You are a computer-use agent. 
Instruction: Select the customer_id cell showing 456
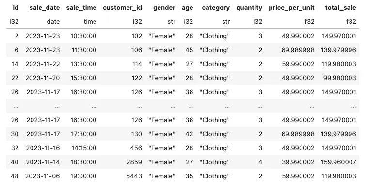pyautogui.click(x=136, y=148)
